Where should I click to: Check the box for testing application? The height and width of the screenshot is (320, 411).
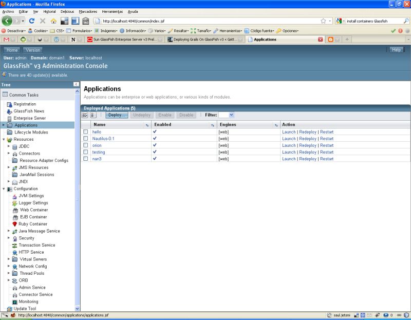point(85,152)
